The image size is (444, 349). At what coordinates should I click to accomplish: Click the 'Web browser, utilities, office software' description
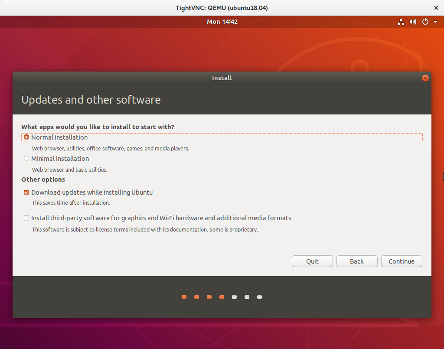tap(111, 149)
